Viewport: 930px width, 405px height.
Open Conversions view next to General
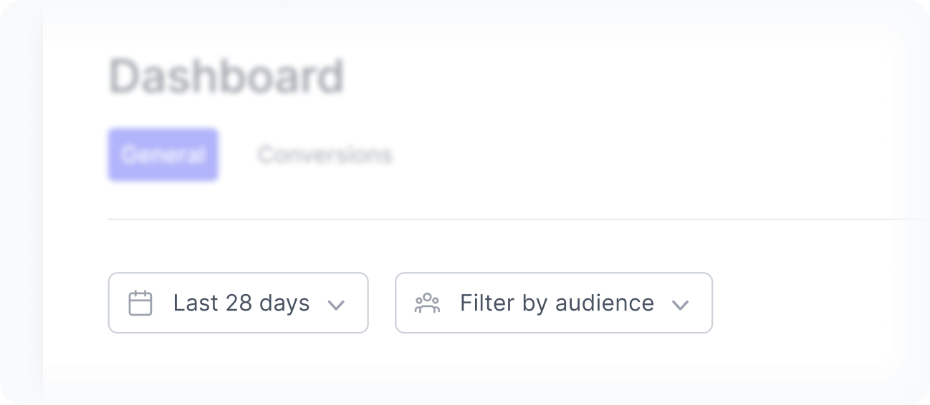[325, 155]
